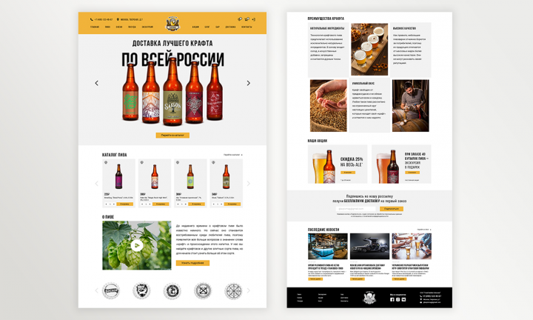Increase the quantity on the fourth beer card
Image resolution: width=533 pixels, height=320 pixels.
point(221,204)
